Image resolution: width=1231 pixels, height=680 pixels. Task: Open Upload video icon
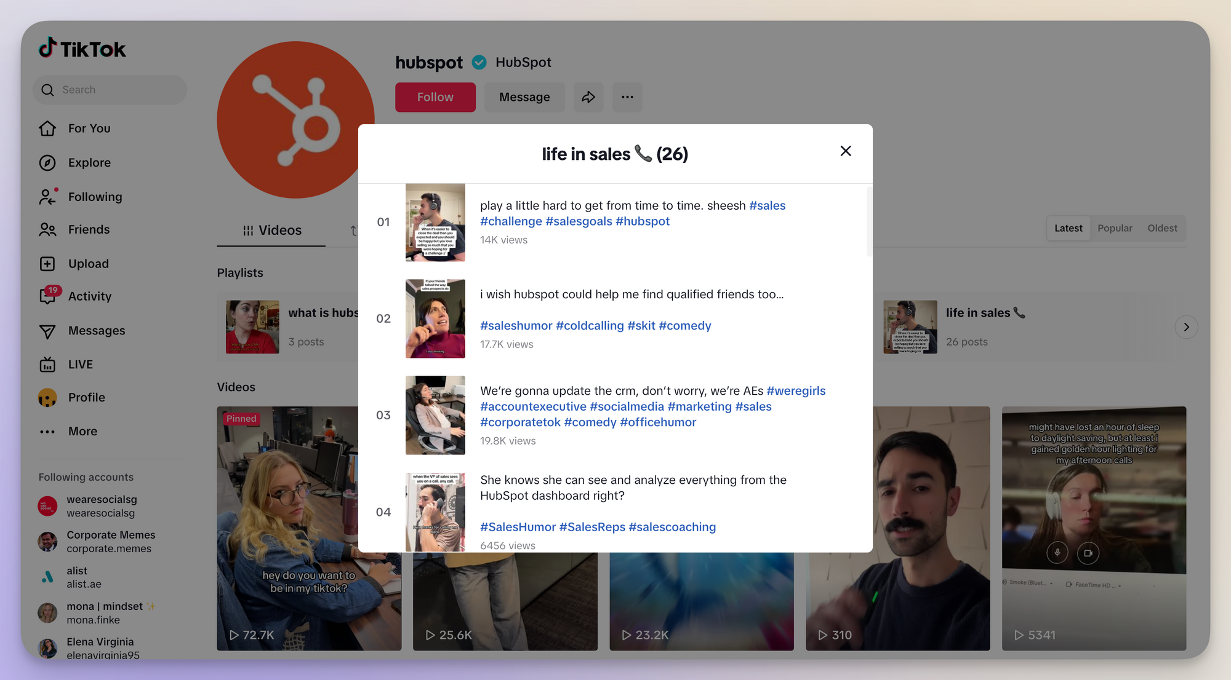(x=48, y=263)
